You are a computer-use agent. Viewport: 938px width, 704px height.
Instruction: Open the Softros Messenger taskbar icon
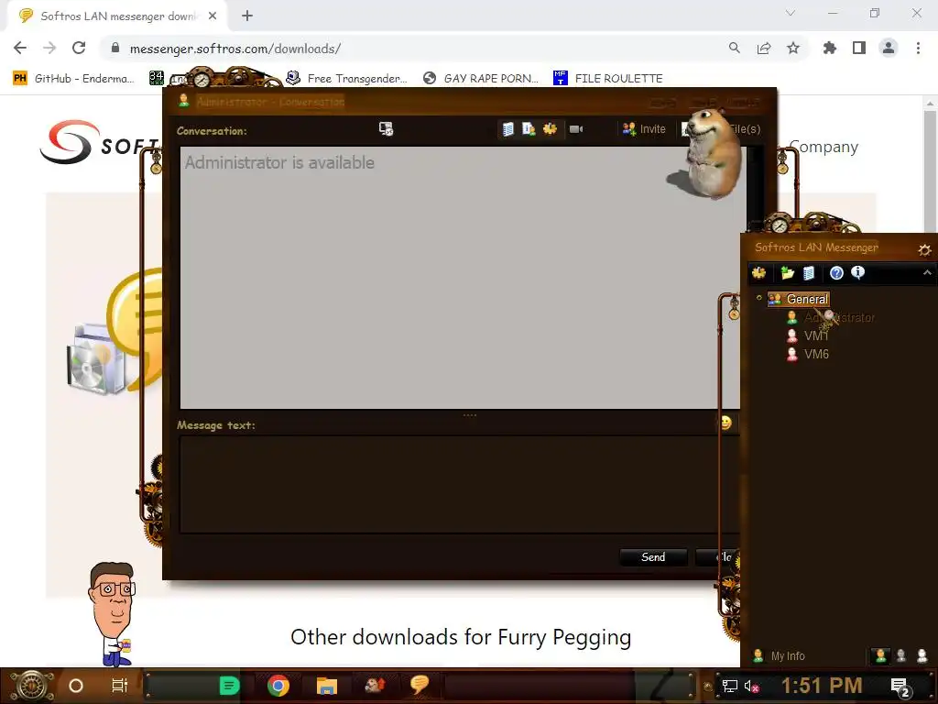click(x=420, y=684)
